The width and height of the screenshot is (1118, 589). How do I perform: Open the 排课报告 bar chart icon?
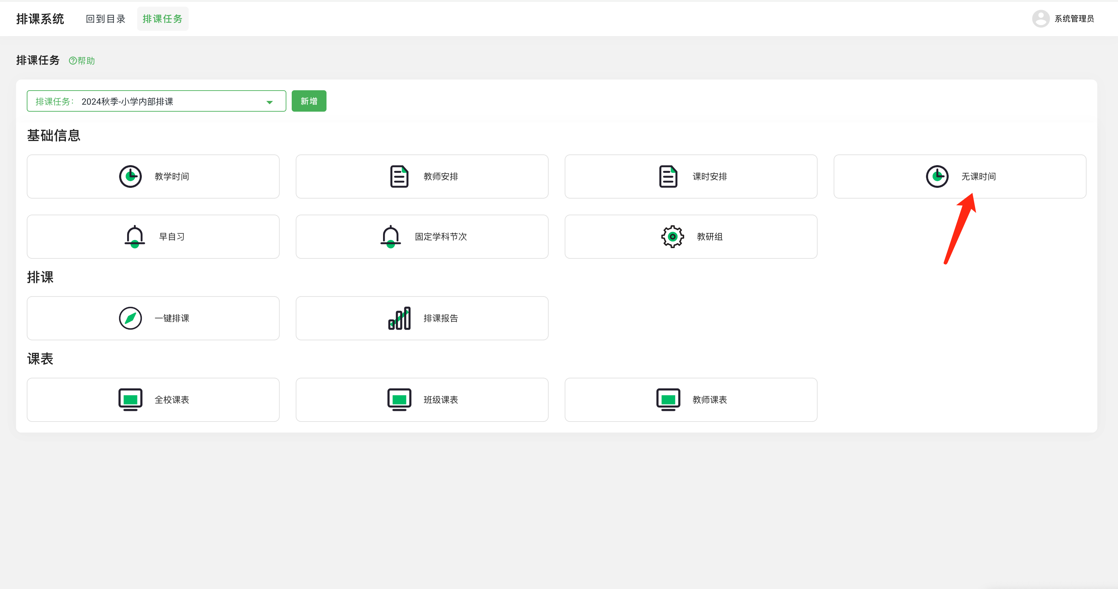pyautogui.click(x=399, y=318)
